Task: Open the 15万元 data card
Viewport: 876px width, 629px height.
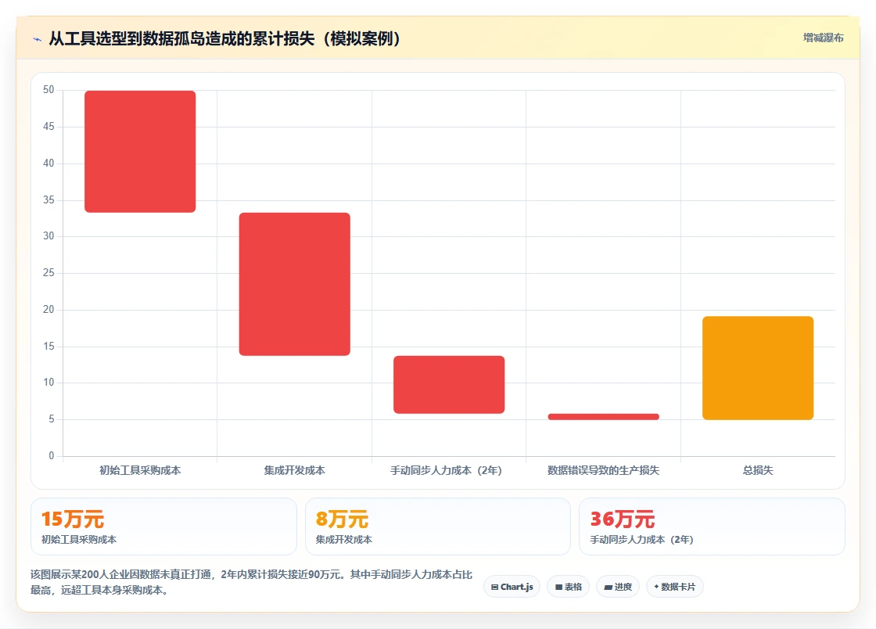Action: point(163,527)
